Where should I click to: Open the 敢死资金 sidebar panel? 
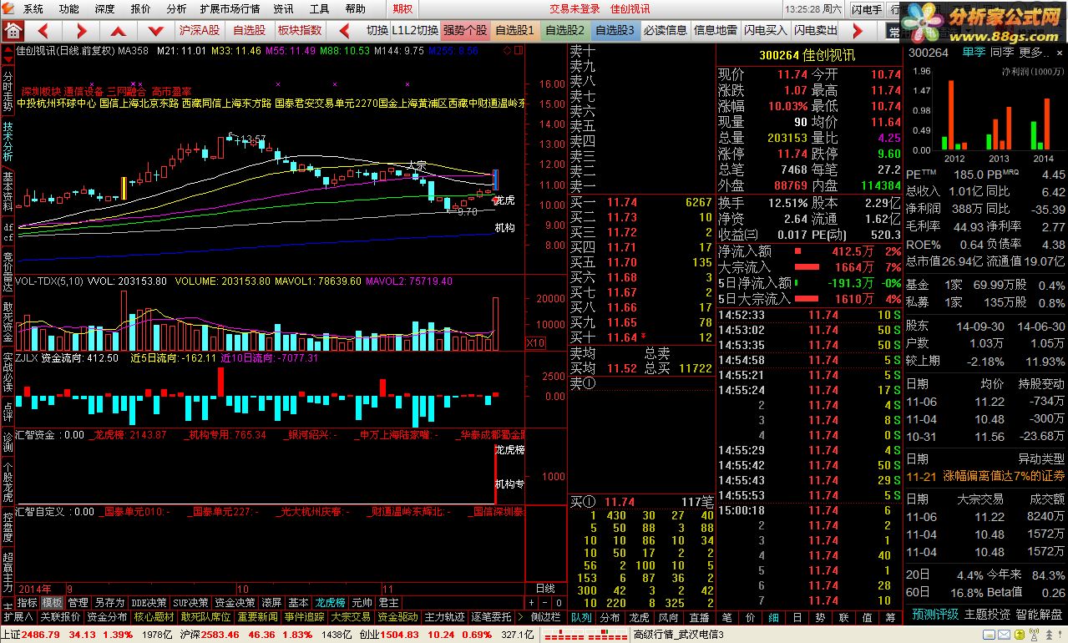point(8,321)
